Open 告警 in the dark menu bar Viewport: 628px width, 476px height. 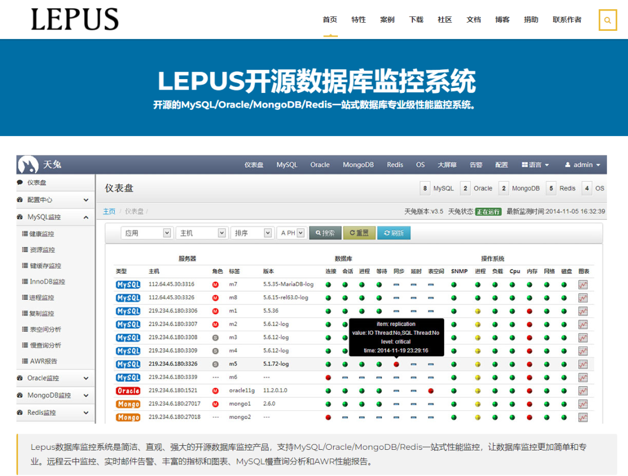(x=476, y=165)
